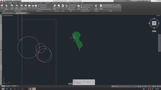Open the Edit Attribute tool
Screen dimensions: 161x90
click(6, 7)
